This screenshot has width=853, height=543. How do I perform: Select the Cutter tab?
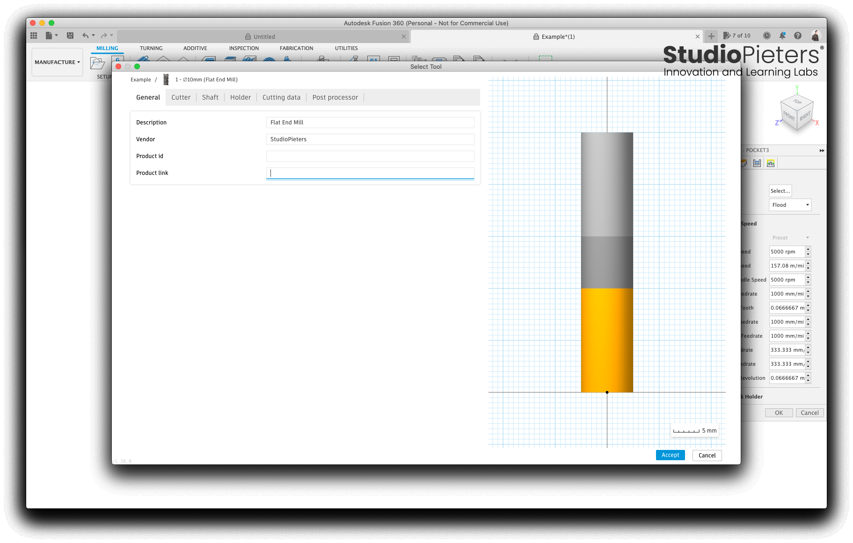coord(181,97)
